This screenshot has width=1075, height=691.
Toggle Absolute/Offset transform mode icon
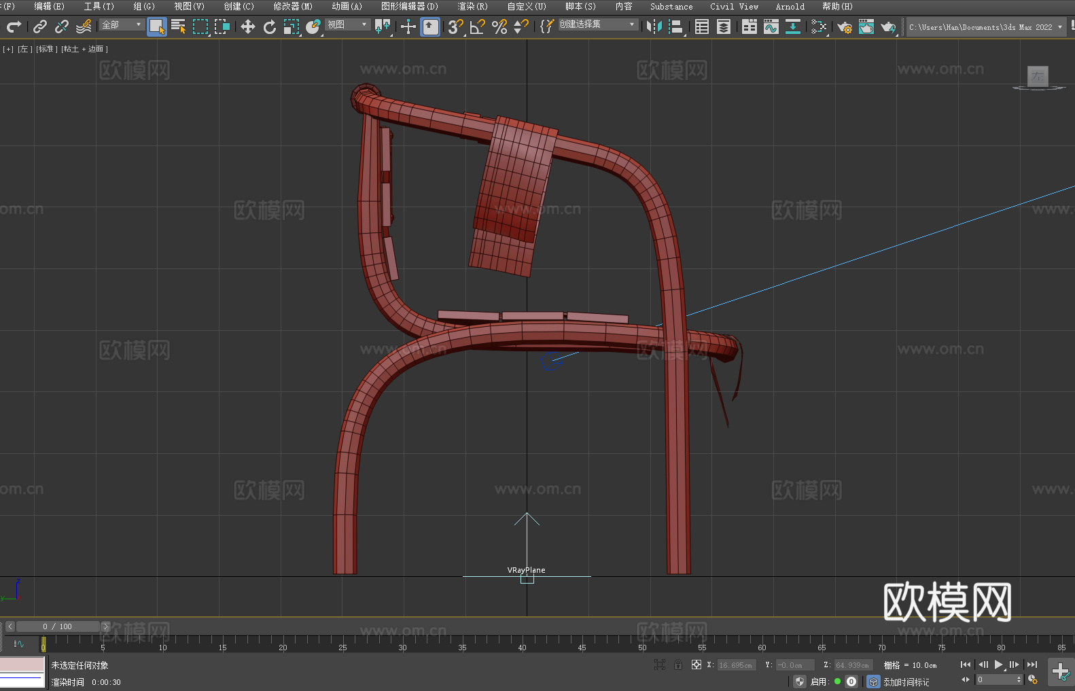(697, 665)
